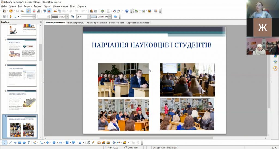Choose the Ellipse drawing tool
279x149 pixels.
click(24, 142)
